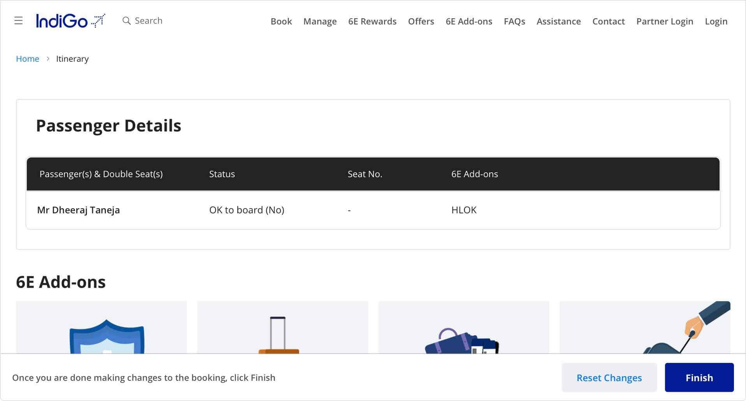The height and width of the screenshot is (401, 746).
Task: Select 6E Rewards in the navigation
Action: point(372,21)
